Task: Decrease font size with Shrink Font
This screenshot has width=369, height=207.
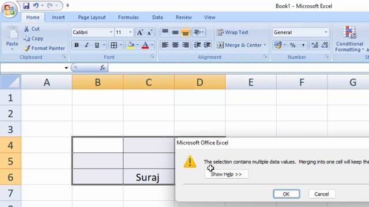Action: coord(150,32)
